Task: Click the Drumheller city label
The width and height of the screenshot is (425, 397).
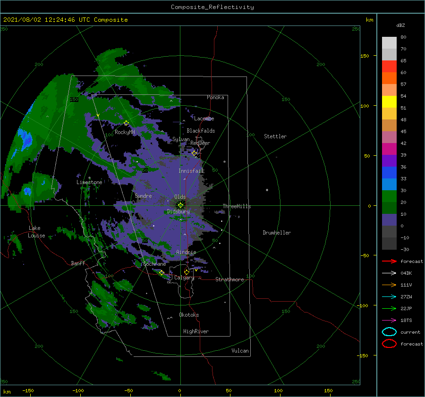Action: pyautogui.click(x=277, y=233)
